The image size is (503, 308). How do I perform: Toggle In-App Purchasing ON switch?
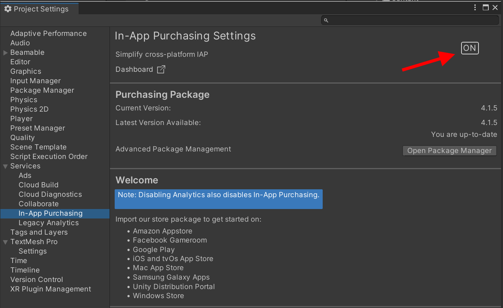tap(470, 48)
